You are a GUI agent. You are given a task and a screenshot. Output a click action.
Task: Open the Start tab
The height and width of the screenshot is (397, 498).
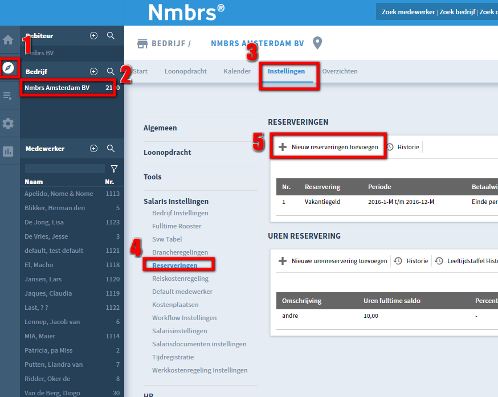140,71
